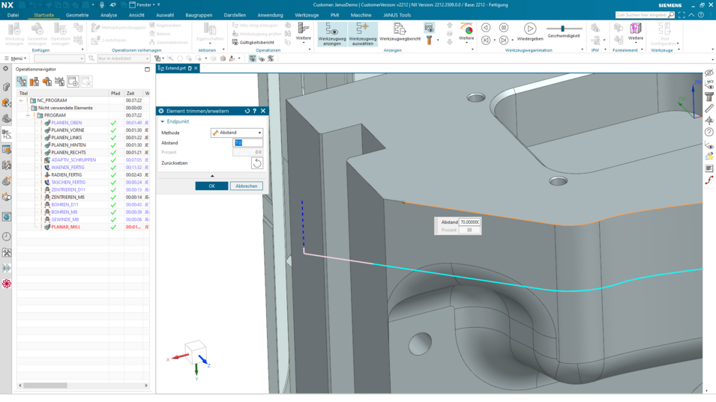
Task: Open the Baugruppen tab
Action: 199,15
